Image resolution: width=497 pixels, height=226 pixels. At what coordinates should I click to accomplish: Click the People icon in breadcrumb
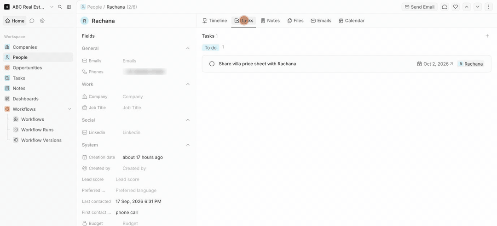tap(83, 6)
